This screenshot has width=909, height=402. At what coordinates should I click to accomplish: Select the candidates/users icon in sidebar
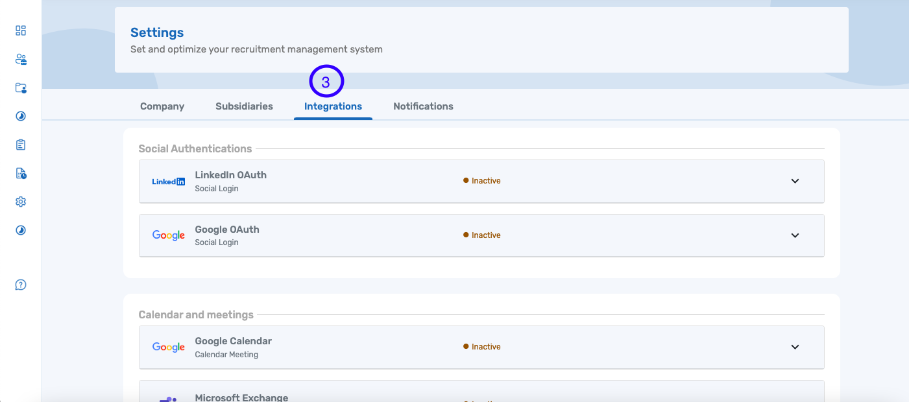(20, 59)
